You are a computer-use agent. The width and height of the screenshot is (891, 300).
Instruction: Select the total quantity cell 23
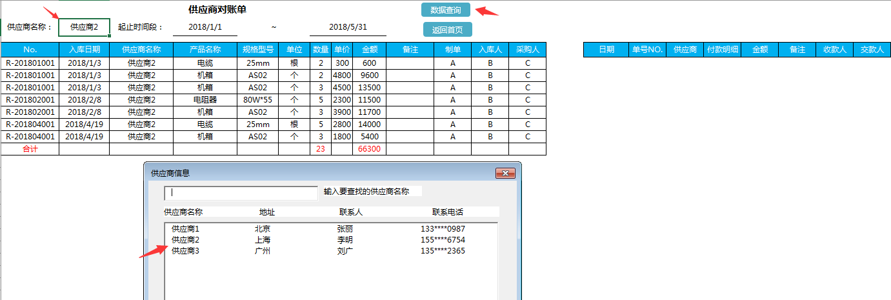point(321,149)
